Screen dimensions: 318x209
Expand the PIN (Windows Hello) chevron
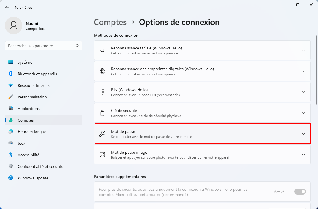[304, 92]
